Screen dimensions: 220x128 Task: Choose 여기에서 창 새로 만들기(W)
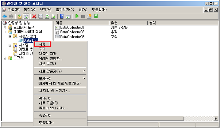60,83
